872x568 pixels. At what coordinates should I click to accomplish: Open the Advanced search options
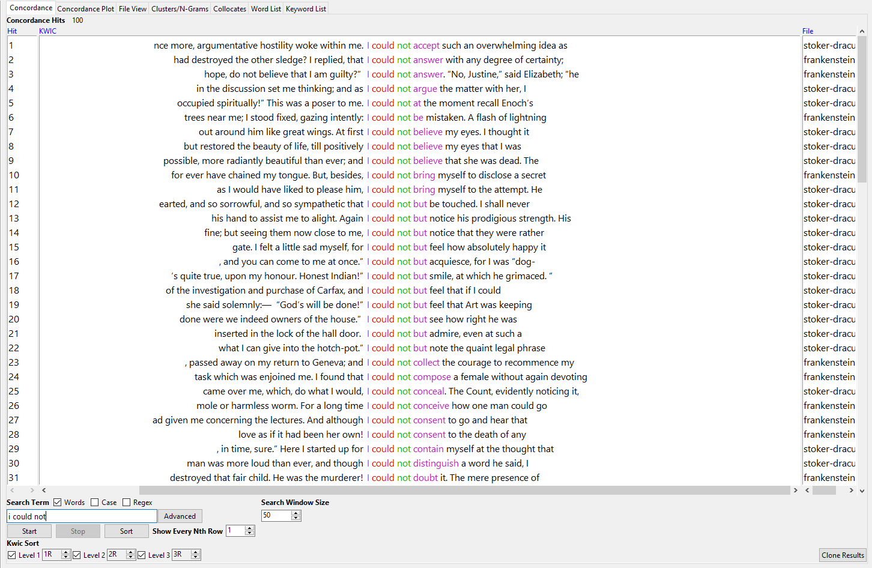[x=180, y=516]
